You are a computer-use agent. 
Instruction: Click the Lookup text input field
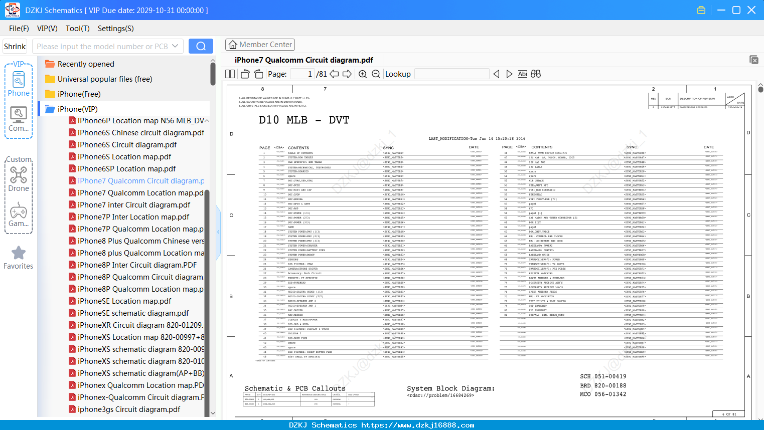(452, 74)
